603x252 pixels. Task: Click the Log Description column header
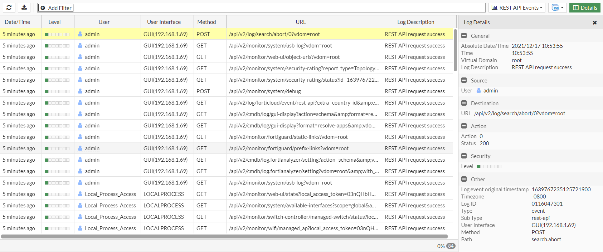pyautogui.click(x=415, y=22)
